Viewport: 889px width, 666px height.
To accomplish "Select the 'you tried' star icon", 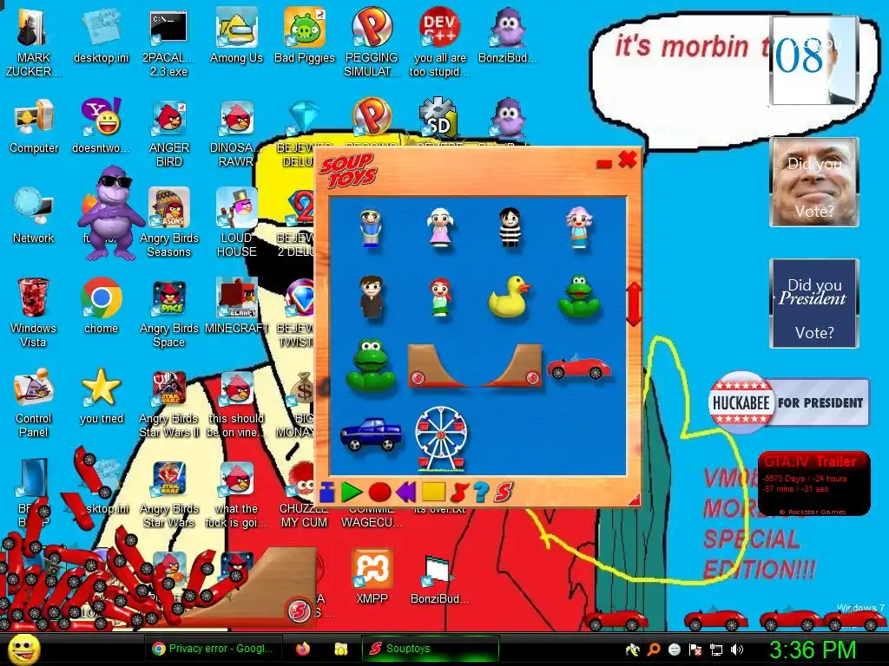I will (x=102, y=396).
